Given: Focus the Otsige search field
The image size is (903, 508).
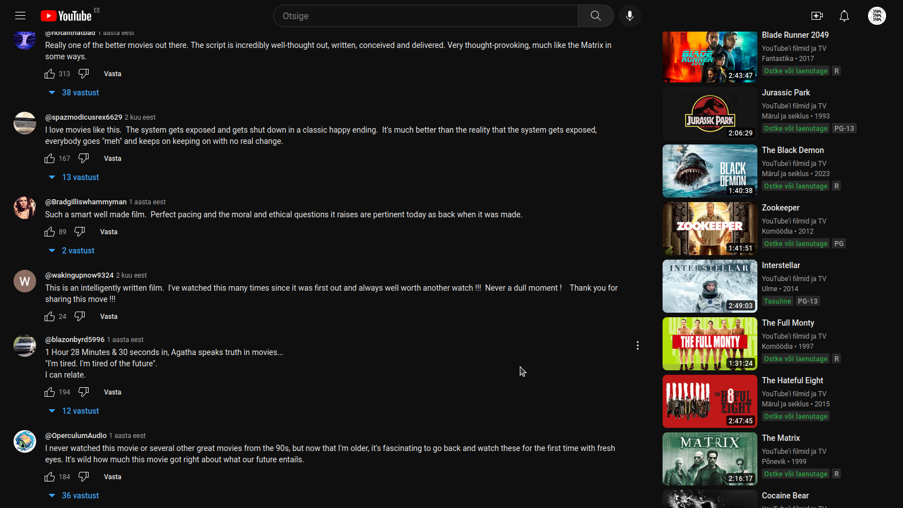Looking at the screenshot, I should [x=426, y=16].
